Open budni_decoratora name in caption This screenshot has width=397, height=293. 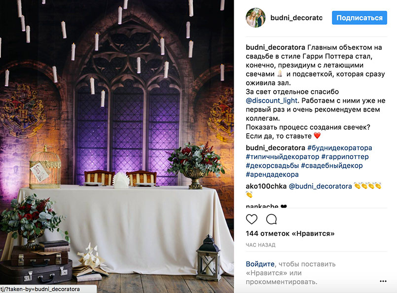tap(275, 47)
